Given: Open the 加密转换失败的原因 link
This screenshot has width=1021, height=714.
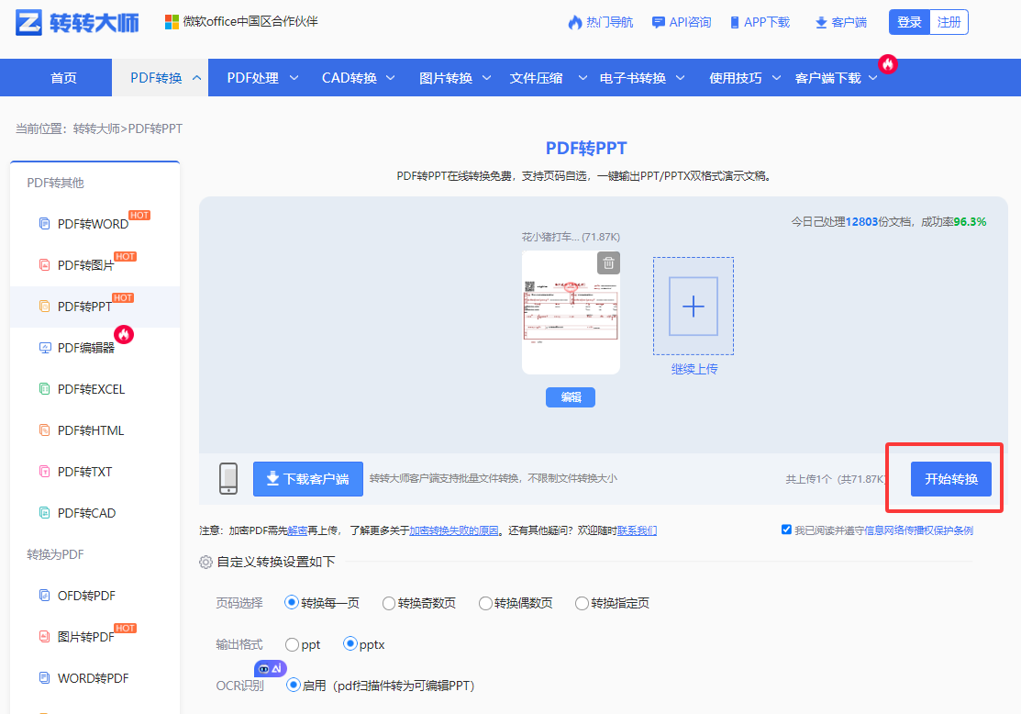Looking at the screenshot, I should (454, 530).
